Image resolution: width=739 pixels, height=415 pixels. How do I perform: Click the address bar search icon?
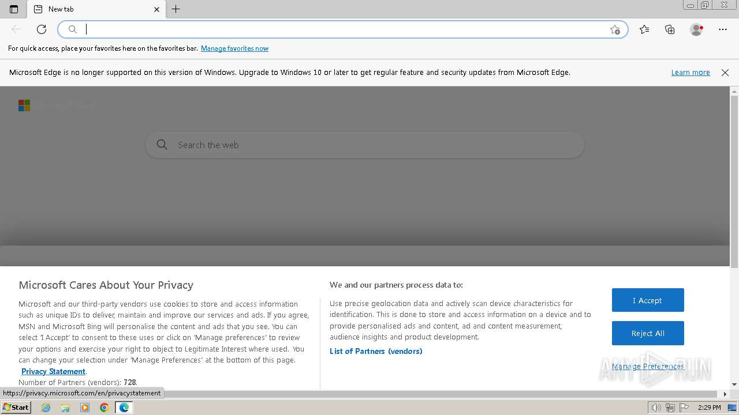point(73,29)
